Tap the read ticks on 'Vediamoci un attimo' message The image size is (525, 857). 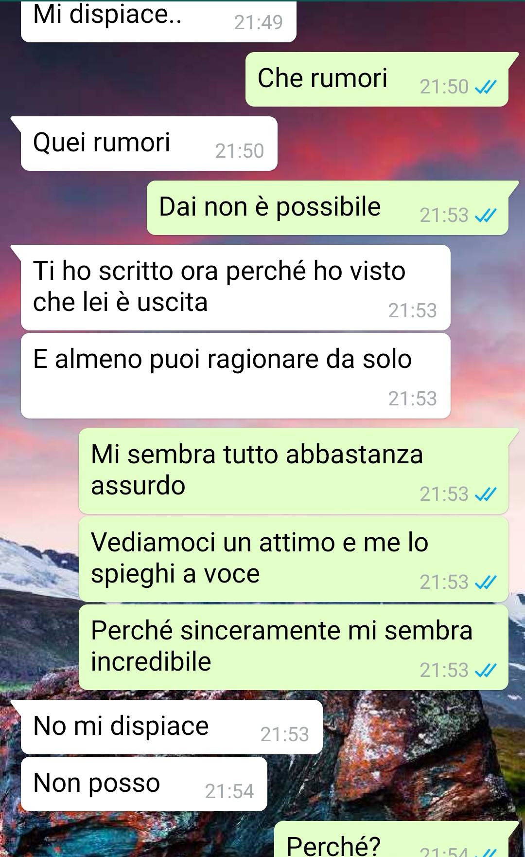click(485, 582)
